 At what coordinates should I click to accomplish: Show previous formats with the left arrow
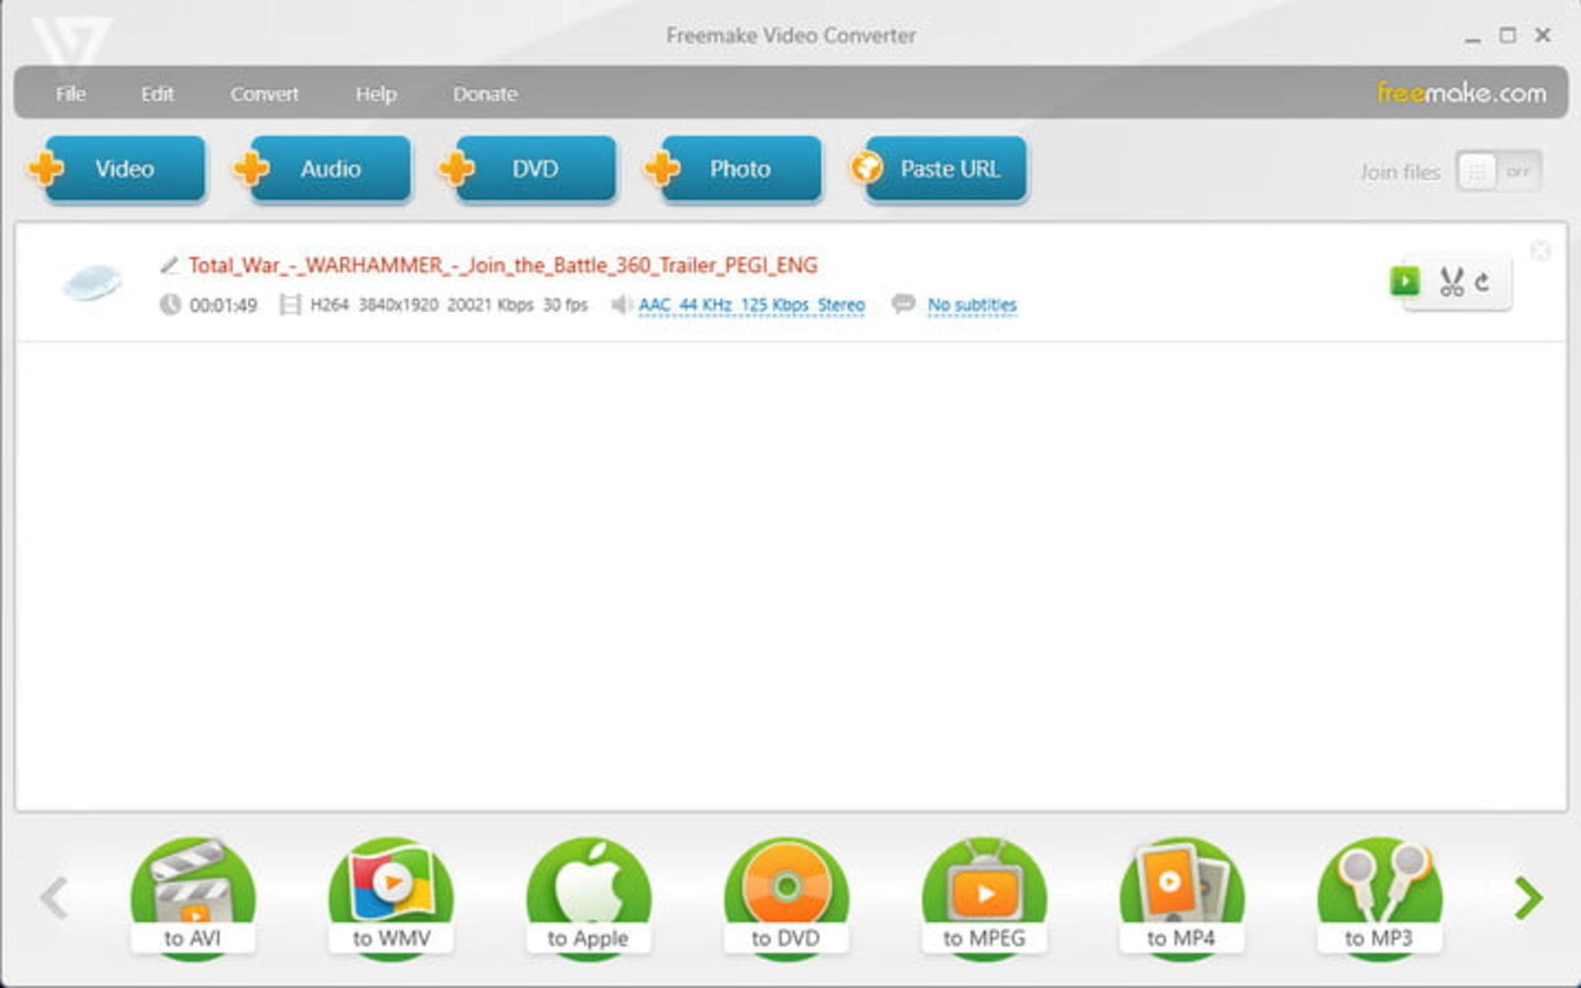point(54,897)
